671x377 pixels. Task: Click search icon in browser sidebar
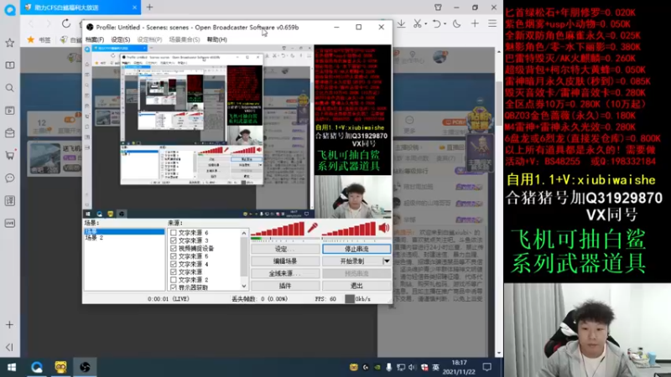[x=9, y=88]
